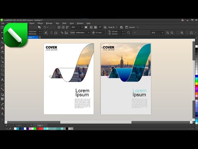This screenshot has width=198, height=149.
Task: Open the Undo history dropdown arrow
Action: (x=48, y=27)
